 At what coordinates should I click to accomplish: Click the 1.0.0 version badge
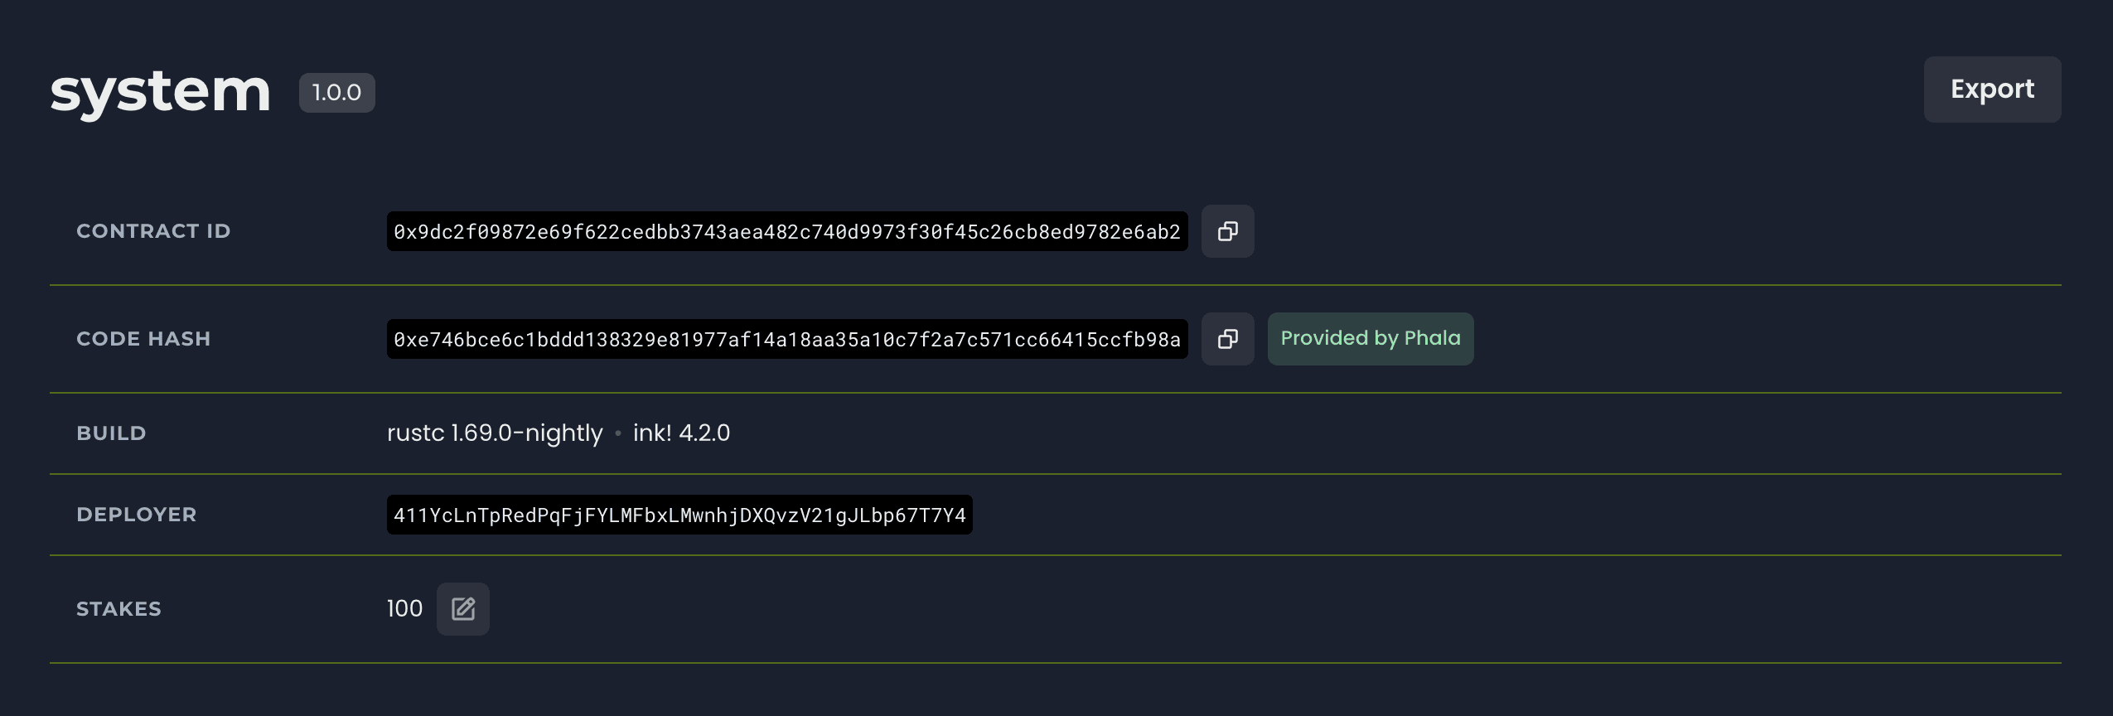point(336,93)
